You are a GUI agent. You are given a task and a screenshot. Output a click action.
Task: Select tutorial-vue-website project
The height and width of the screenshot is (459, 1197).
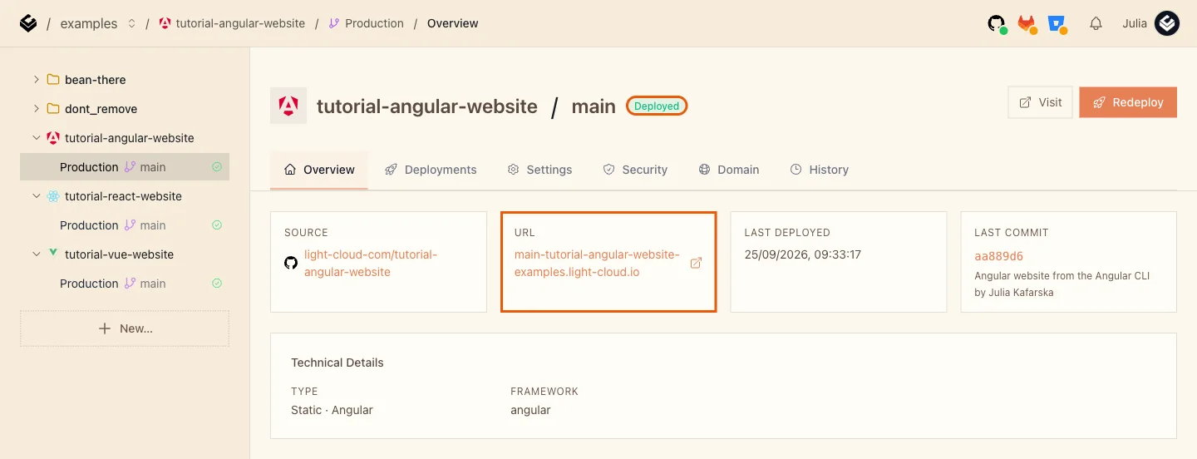click(111, 254)
